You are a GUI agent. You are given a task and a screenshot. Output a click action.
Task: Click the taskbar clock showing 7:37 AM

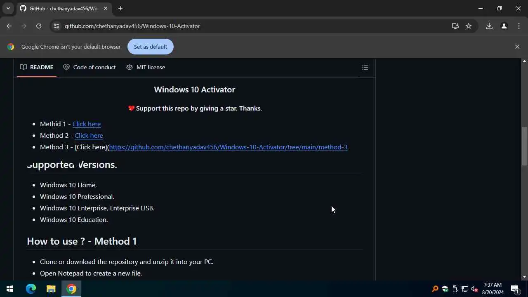[x=493, y=289]
